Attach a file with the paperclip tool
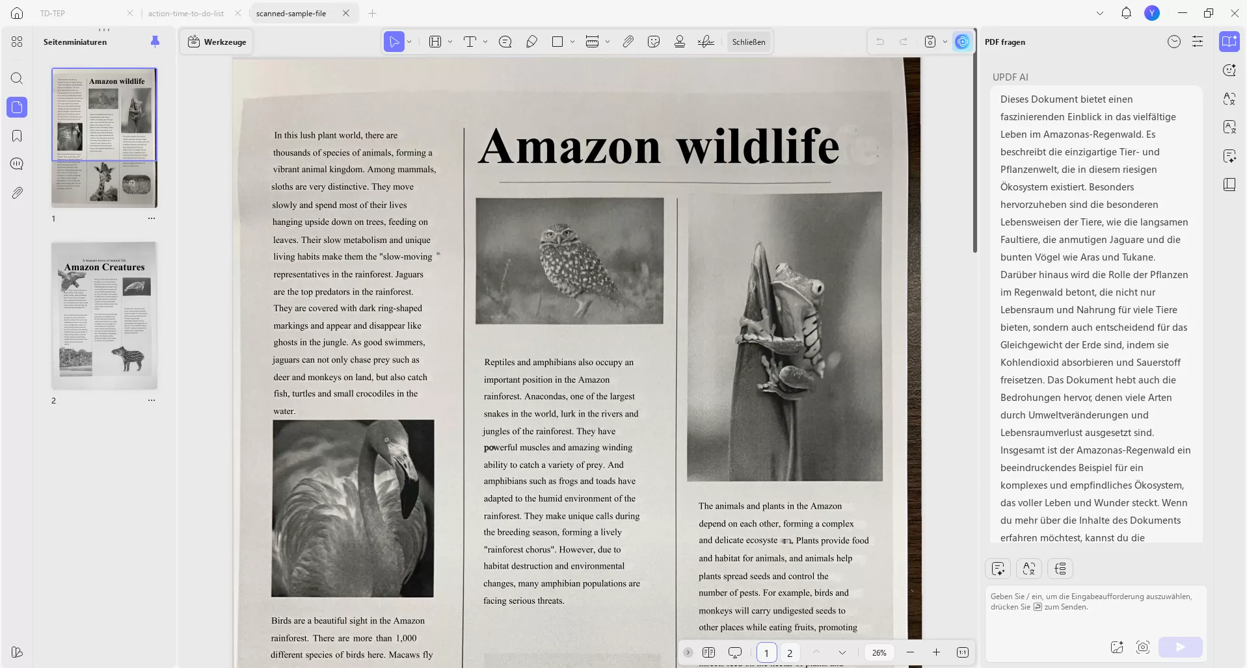The image size is (1247, 668). pos(628,42)
